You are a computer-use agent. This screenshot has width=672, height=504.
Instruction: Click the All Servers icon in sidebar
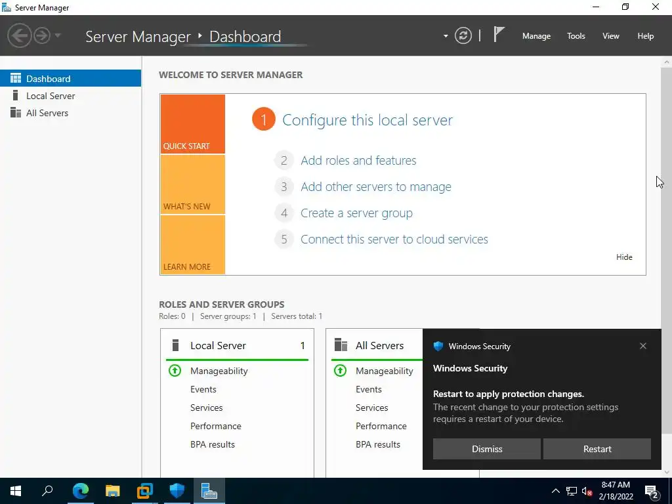16,112
